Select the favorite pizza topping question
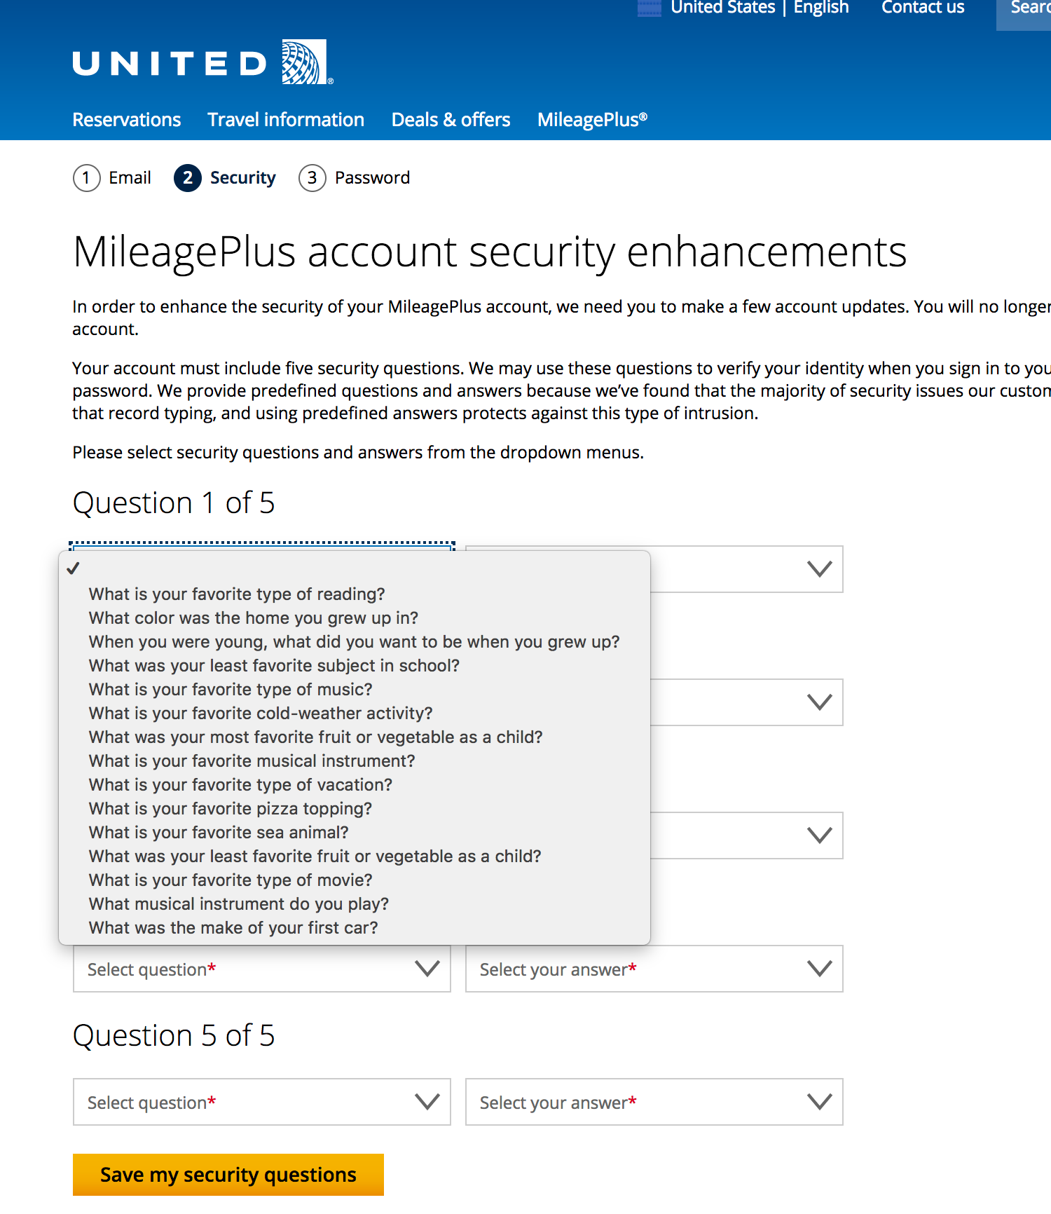Viewport: 1051px width, 1214px height. [x=355, y=809]
